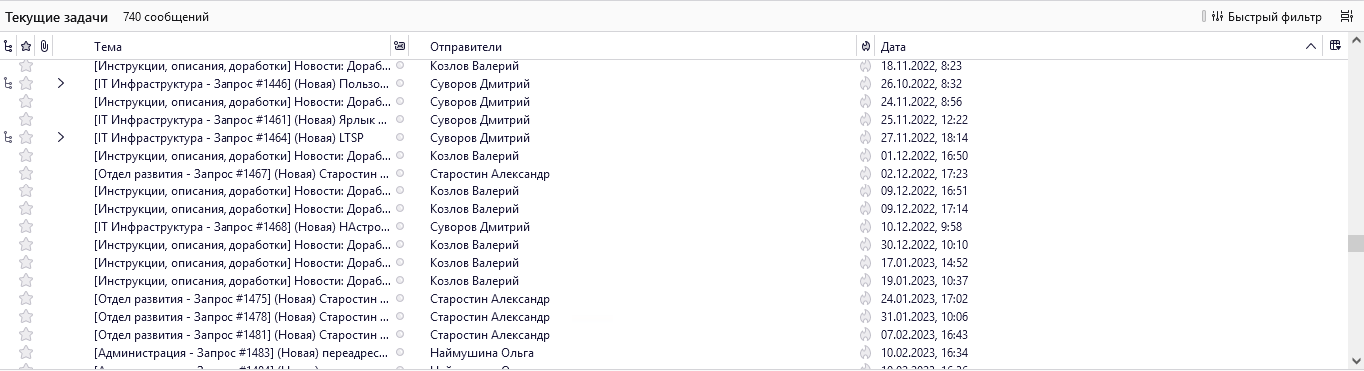Expand the thread for Запрос #1446

(x=60, y=83)
